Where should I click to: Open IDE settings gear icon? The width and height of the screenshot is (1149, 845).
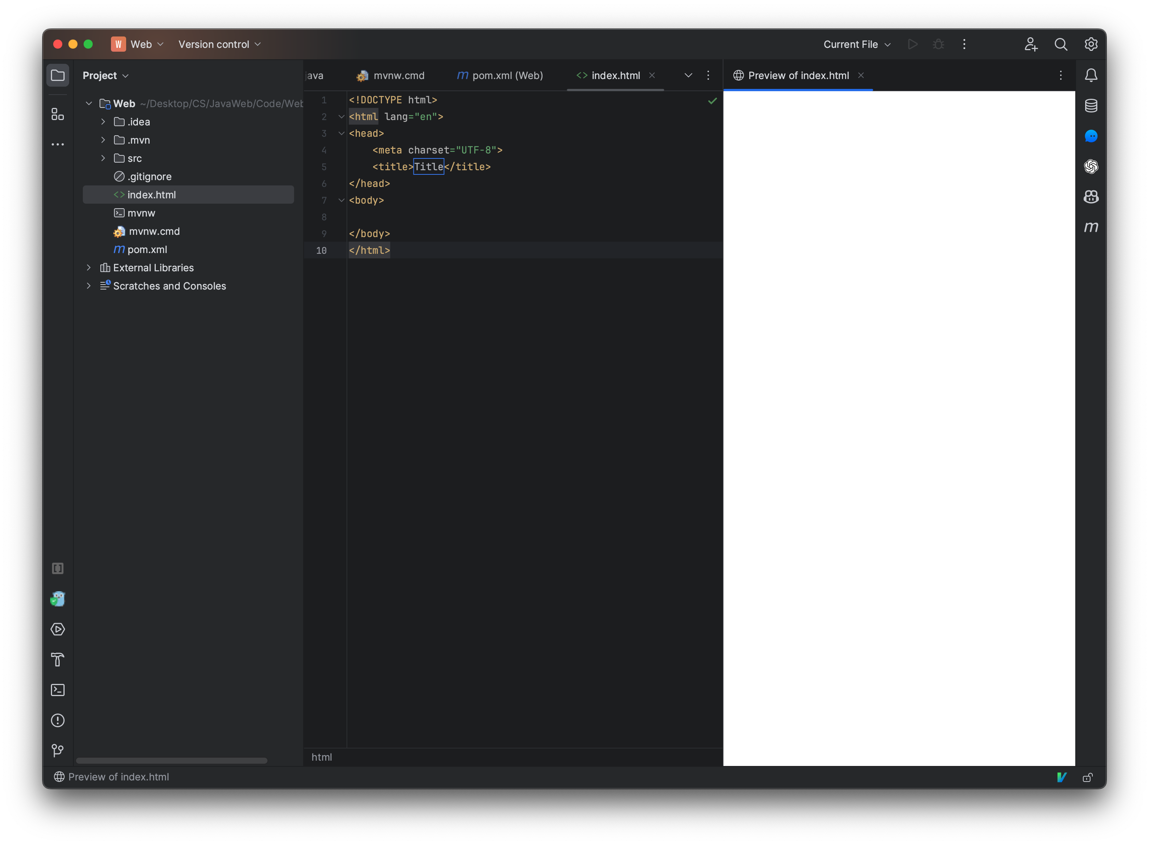click(x=1091, y=44)
